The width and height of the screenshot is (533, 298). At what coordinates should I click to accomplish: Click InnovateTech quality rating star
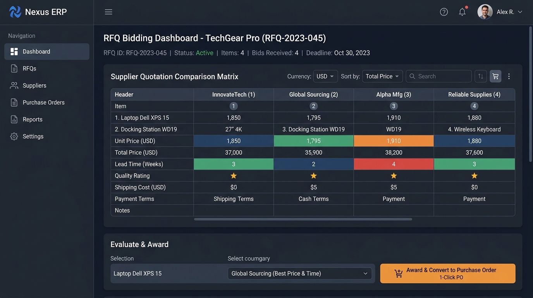pyautogui.click(x=234, y=176)
